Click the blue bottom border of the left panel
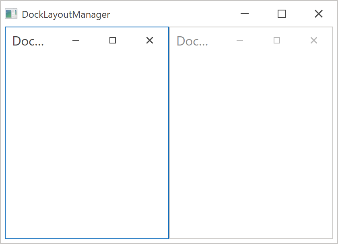The image size is (338, 244). tap(87, 238)
